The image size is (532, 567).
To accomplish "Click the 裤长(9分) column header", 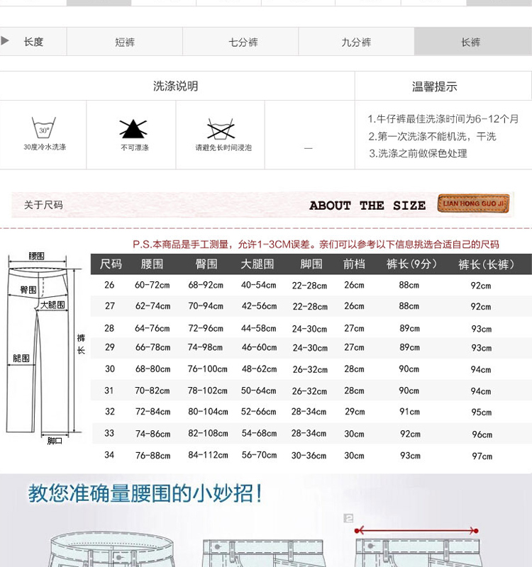I will [x=411, y=264].
